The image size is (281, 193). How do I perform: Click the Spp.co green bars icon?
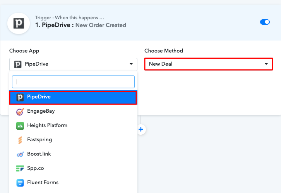coord(20,168)
